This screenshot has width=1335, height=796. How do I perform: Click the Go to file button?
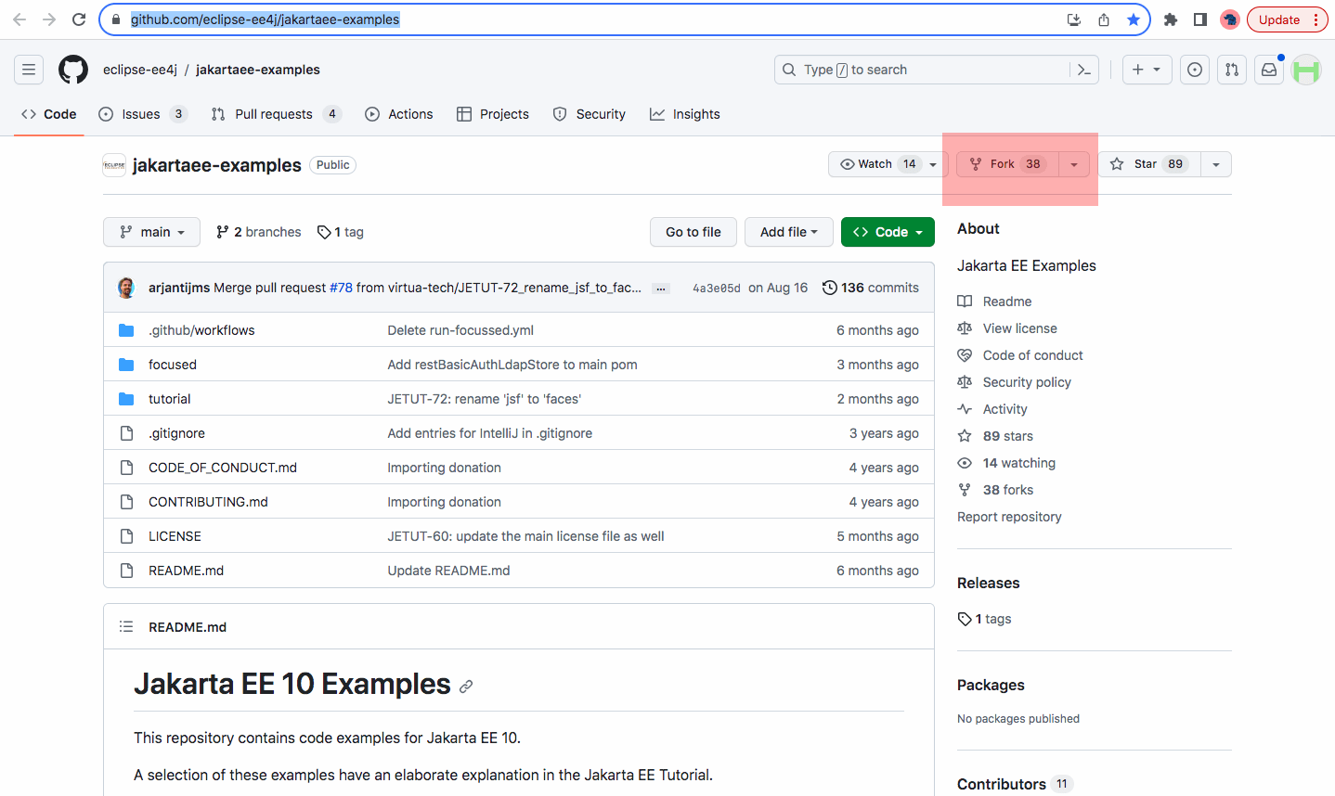click(x=693, y=232)
